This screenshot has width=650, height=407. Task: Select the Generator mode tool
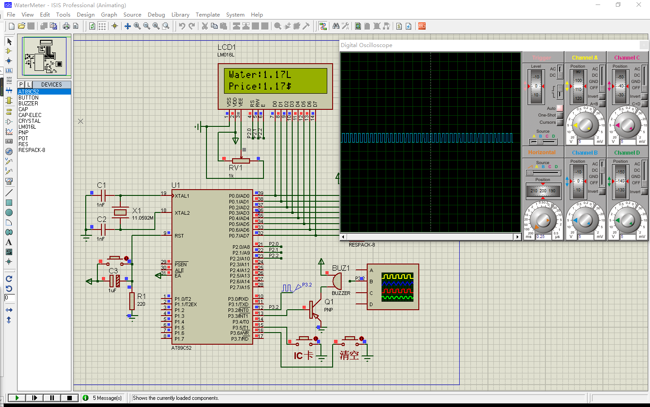pyautogui.click(x=9, y=151)
